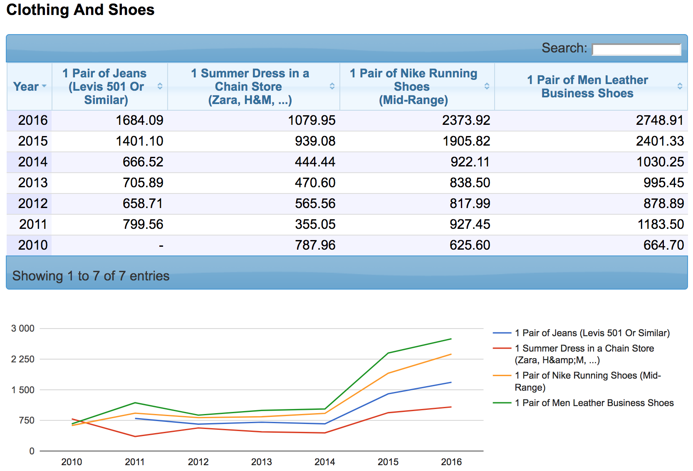
Task: Click sort arrows on Summer Dress column
Action: click(x=332, y=86)
